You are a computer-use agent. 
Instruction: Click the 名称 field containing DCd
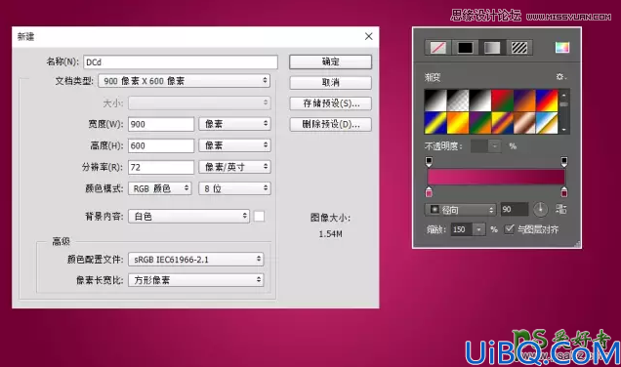181,62
